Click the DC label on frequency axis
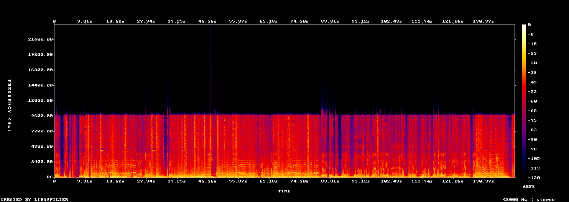The image size is (569, 202). 49,177
